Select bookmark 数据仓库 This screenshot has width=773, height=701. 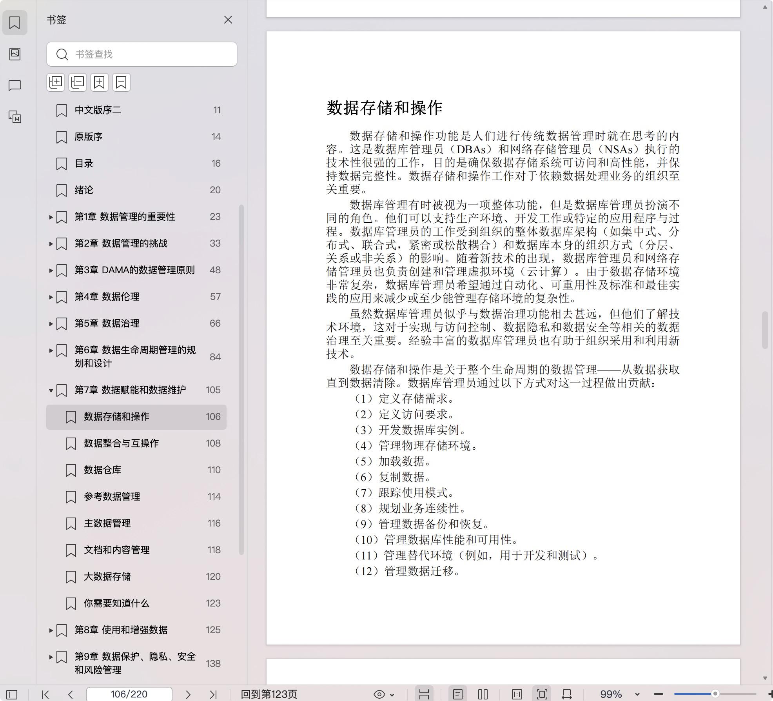click(x=136, y=470)
